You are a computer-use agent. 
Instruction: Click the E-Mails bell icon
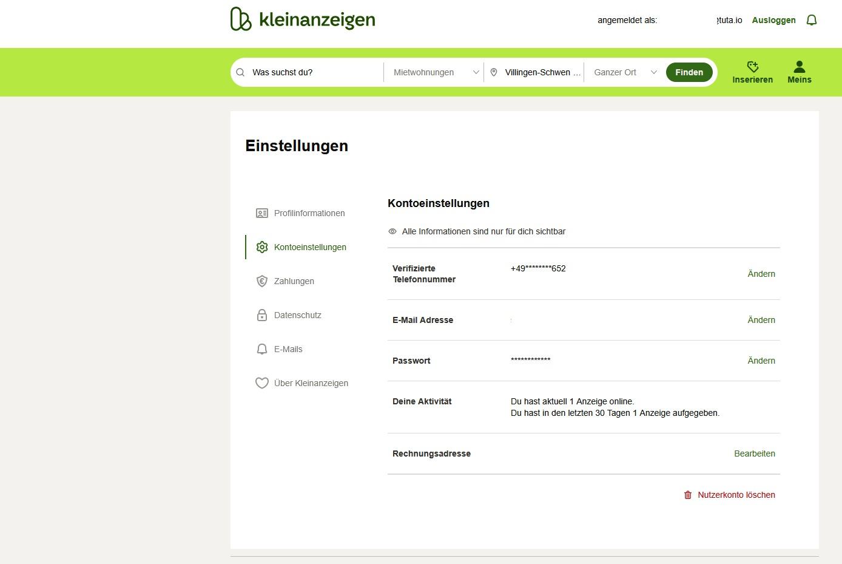pos(262,349)
